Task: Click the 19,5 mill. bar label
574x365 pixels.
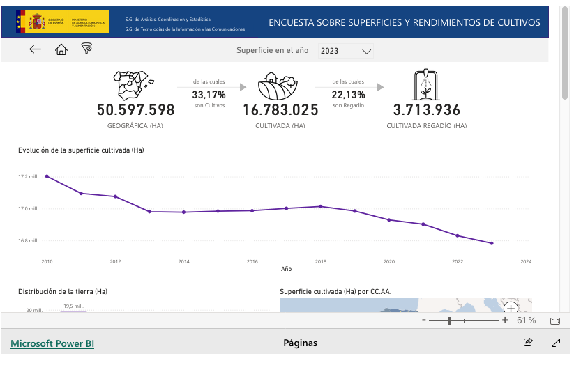Action: click(x=73, y=306)
